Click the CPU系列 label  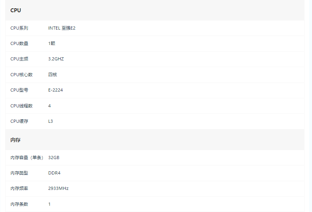click(x=19, y=28)
